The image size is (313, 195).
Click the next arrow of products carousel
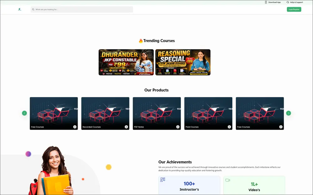coord(289,113)
